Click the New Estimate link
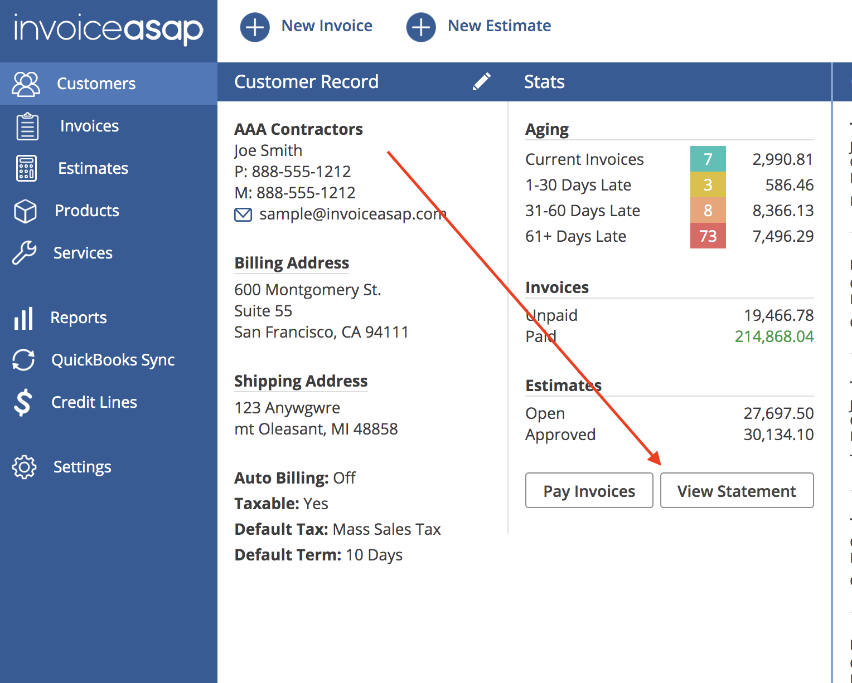Screen dimensions: 852x683 point(500,26)
